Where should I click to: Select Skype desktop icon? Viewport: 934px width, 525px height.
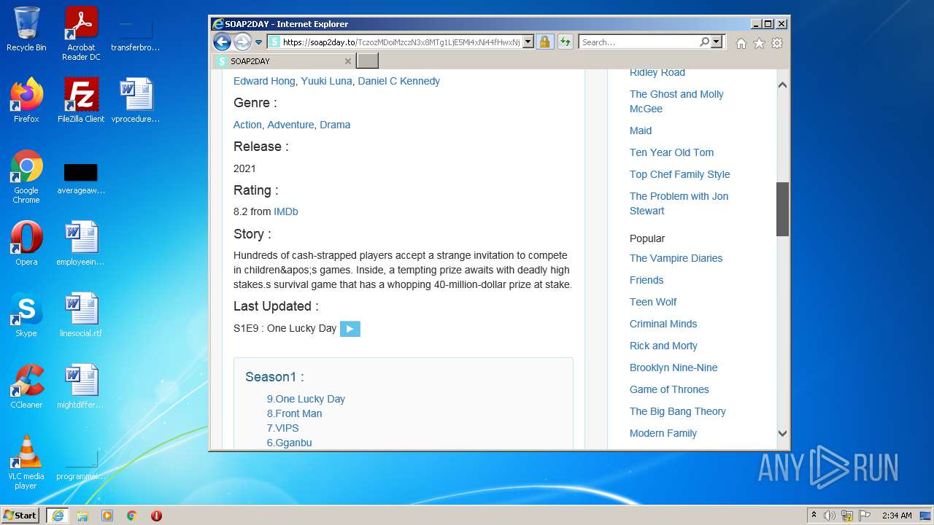click(26, 314)
